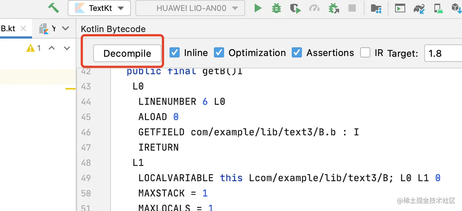This screenshot has width=462, height=211.
Task: Click the Target version field showing 1.8
Action: tap(442, 53)
